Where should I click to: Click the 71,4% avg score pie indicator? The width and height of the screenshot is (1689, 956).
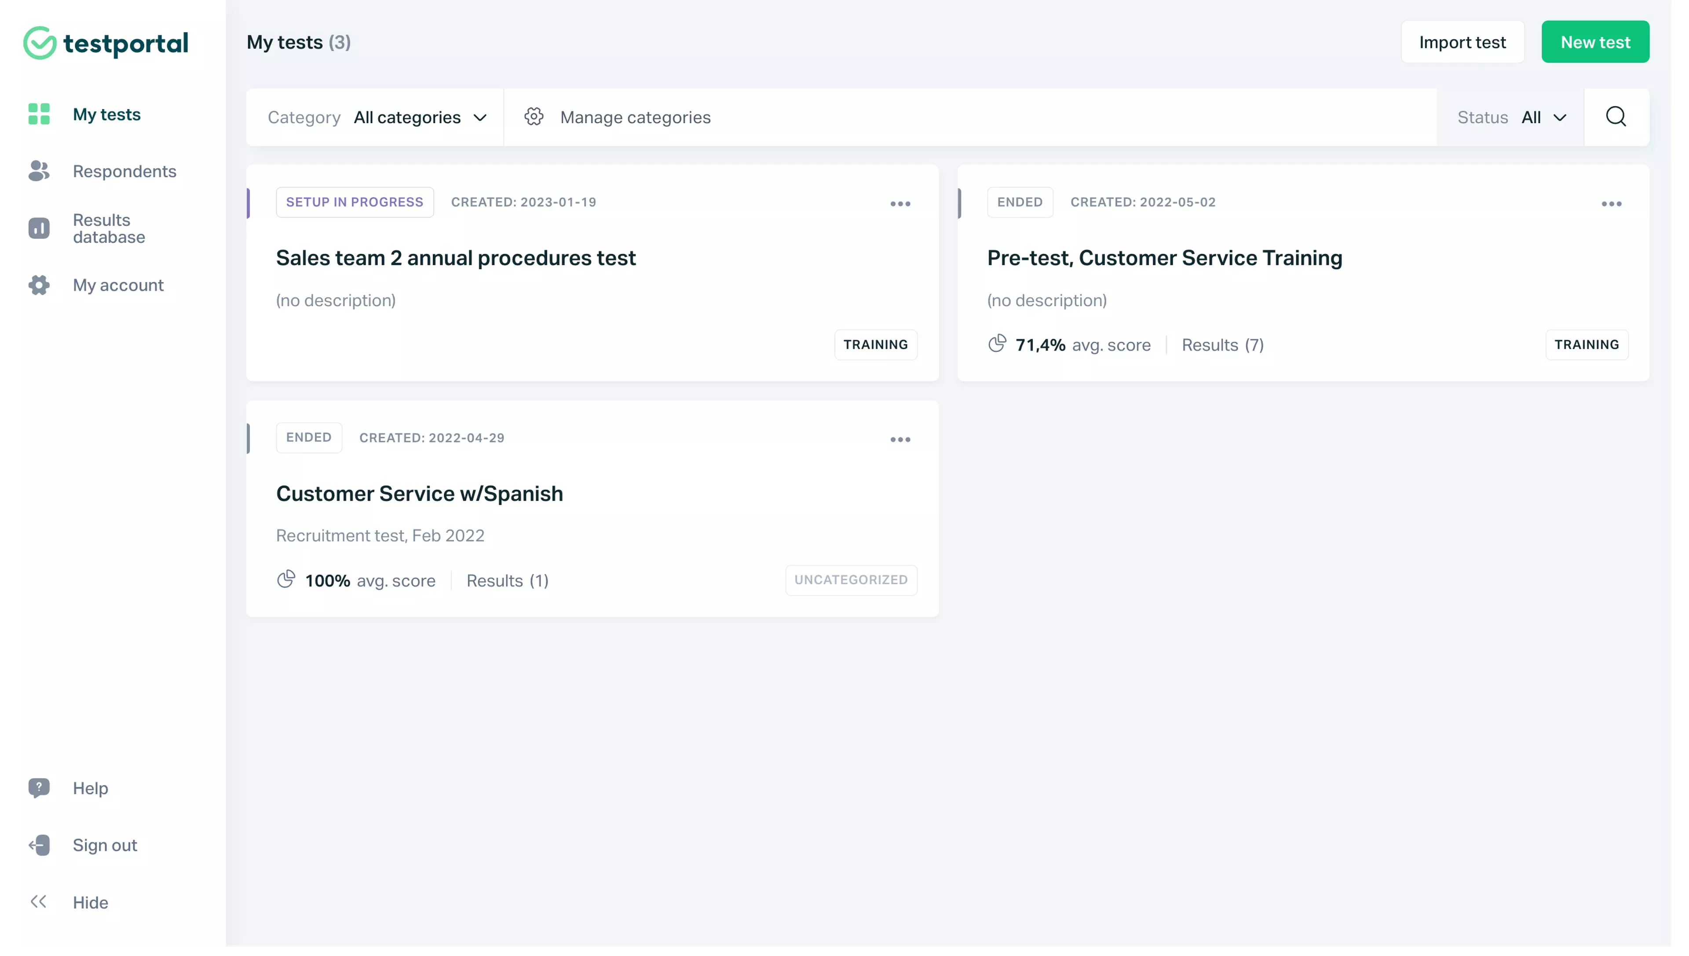998,344
